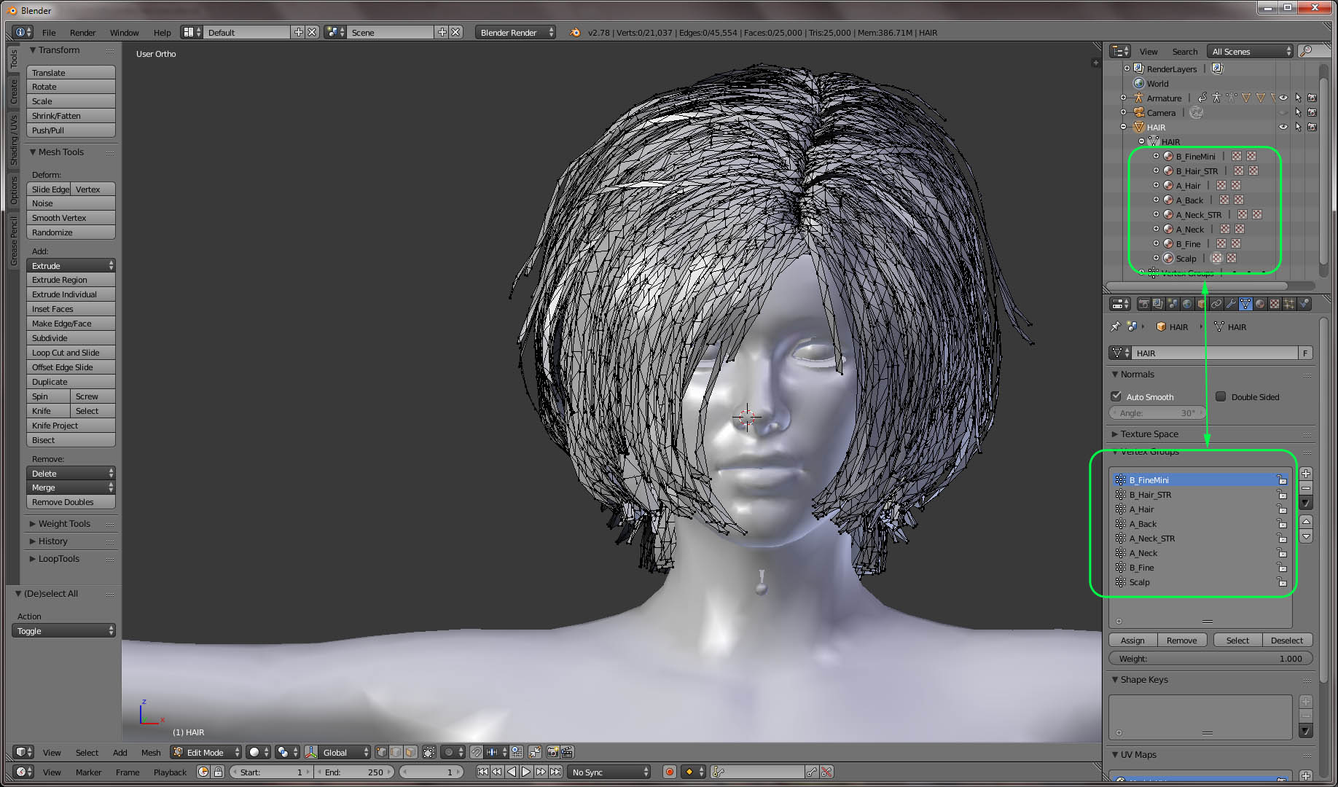
Task: Click the outliner magnifier search icon
Action: pyautogui.click(x=1307, y=51)
